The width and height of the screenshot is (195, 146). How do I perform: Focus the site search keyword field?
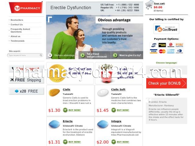tap(24, 55)
